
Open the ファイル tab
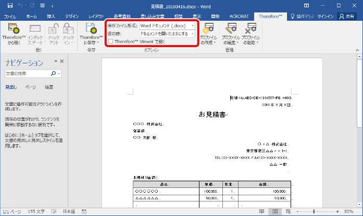tap(9, 17)
